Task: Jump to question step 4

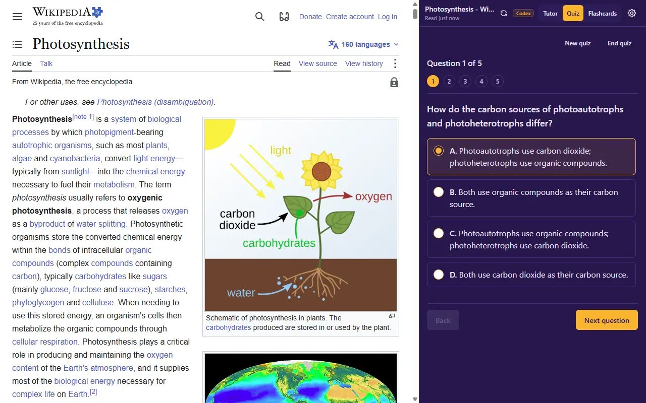Action: (481, 81)
